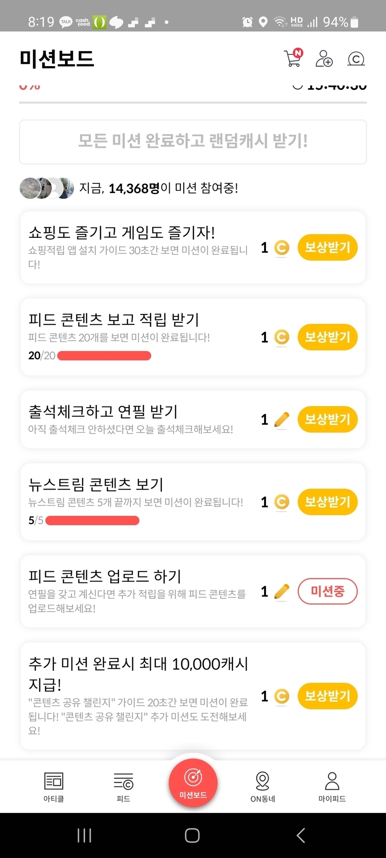Viewport: 386px width, 858px height.
Task: Tap the 20/20 feed progress bar
Action: [104, 356]
